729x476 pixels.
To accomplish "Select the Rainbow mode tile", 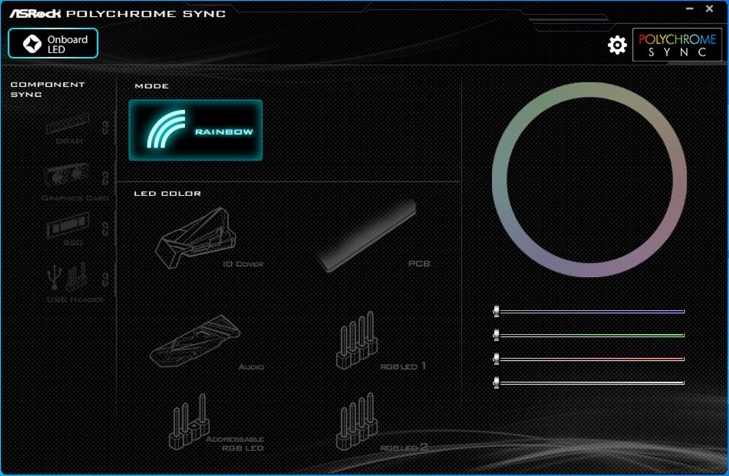I will pyautogui.click(x=195, y=130).
